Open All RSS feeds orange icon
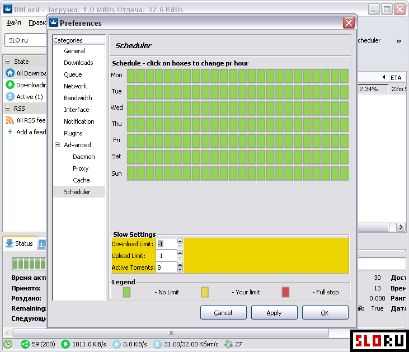This screenshot has width=409, height=352. (x=10, y=120)
